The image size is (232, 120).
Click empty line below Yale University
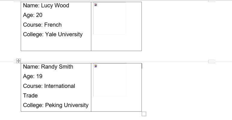pos(56,44)
